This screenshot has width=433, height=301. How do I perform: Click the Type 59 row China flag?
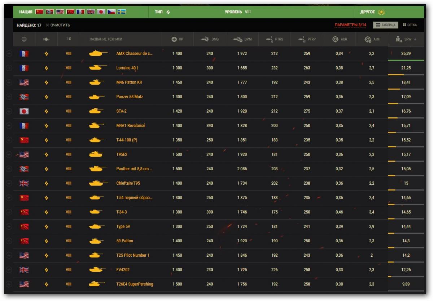[x=24, y=226]
